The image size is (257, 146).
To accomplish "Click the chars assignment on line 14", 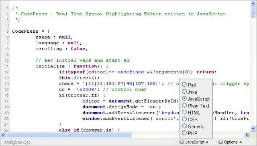I will [112, 84].
